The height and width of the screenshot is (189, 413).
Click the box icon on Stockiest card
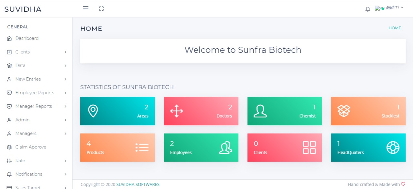(344, 111)
